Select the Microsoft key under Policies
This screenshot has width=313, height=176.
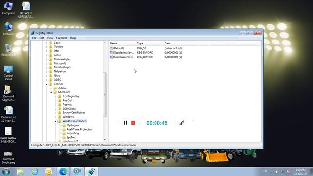click(64, 92)
